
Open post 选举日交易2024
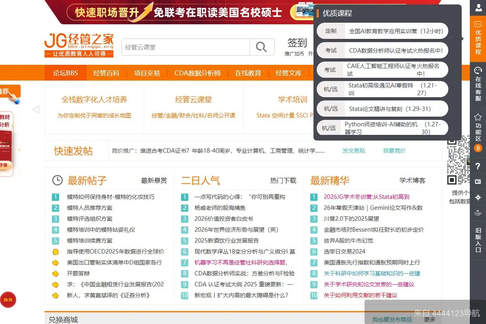[345, 252]
